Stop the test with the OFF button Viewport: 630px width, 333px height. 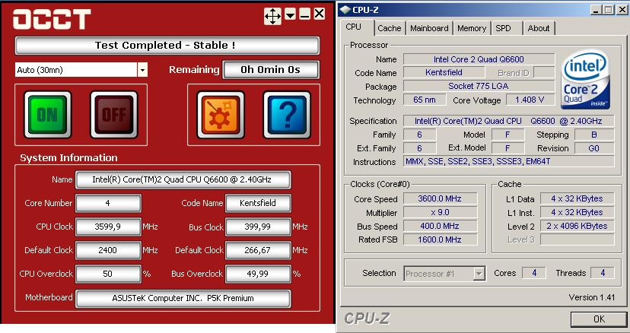pos(114,115)
